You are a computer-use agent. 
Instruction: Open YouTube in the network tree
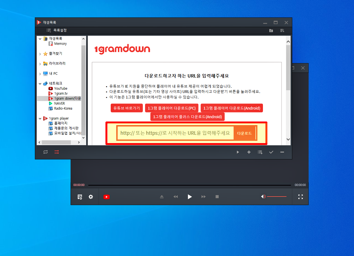pyautogui.click(x=61, y=89)
